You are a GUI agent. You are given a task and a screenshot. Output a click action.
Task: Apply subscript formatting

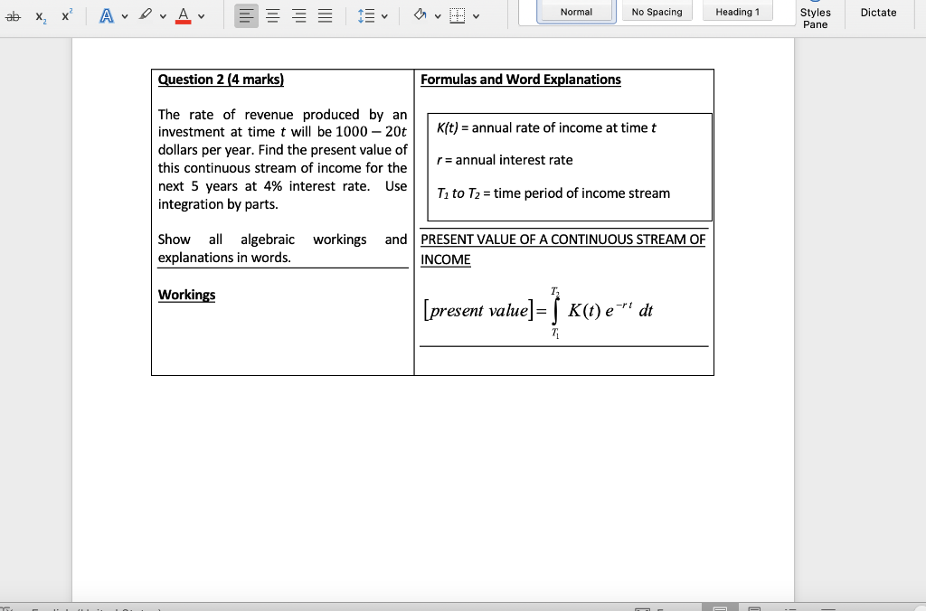pyautogui.click(x=41, y=16)
